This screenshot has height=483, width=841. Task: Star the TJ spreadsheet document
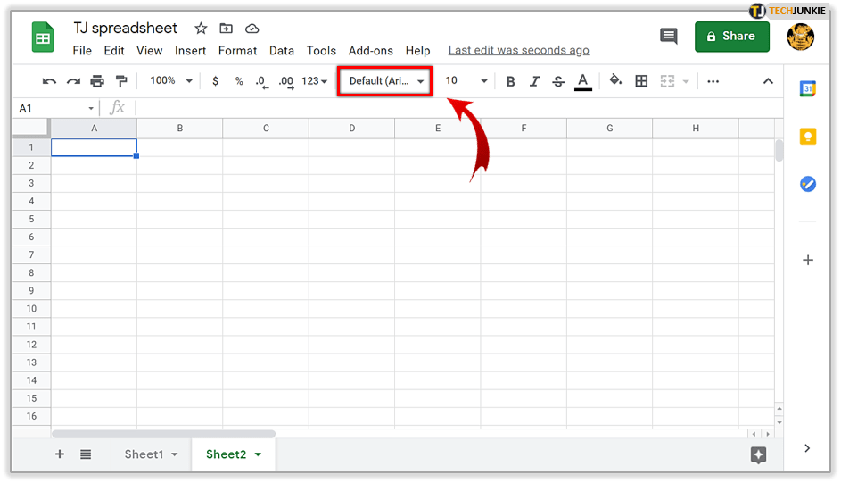click(201, 29)
